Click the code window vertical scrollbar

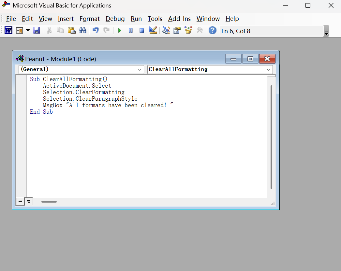click(x=271, y=137)
